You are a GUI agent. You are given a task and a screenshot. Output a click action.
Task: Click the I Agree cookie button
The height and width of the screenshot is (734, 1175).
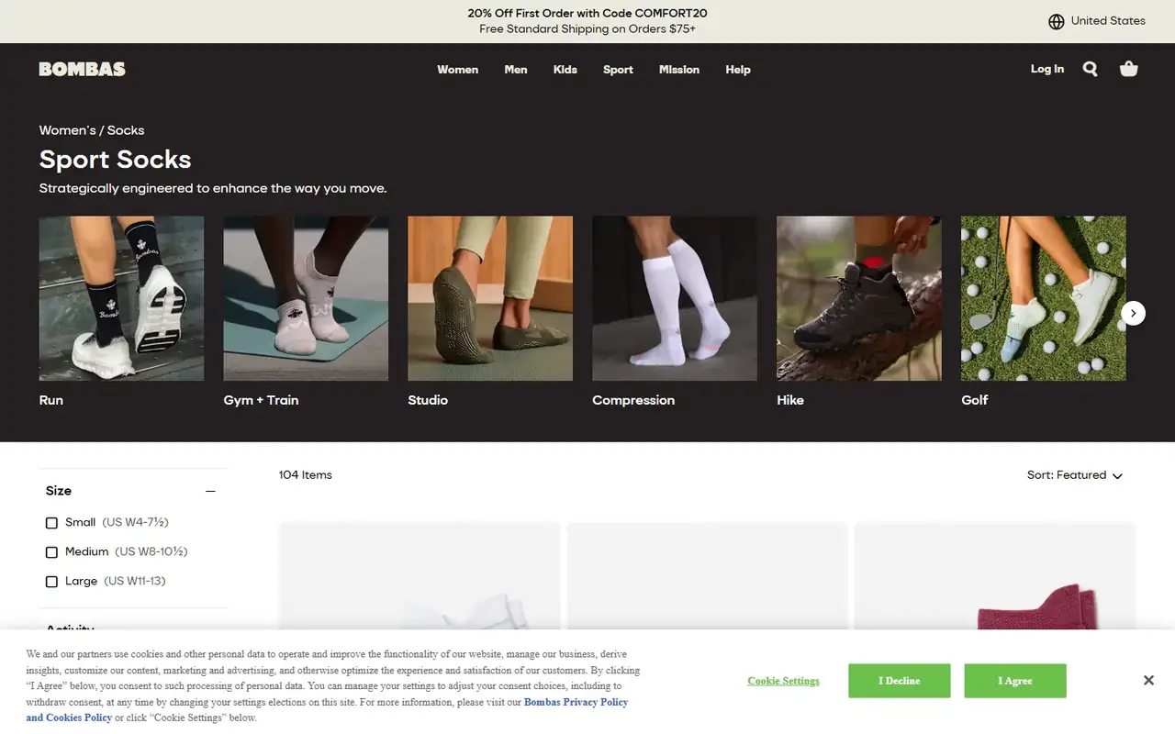(x=1015, y=681)
